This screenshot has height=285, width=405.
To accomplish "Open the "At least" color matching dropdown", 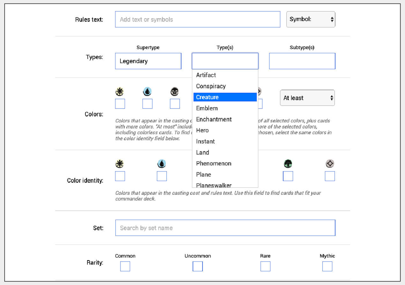I will 307,98.
